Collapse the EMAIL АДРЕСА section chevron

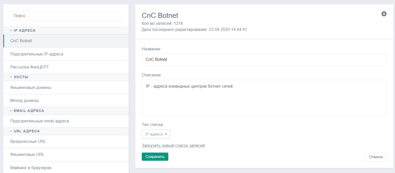point(11,111)
